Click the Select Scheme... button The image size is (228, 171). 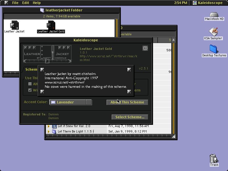click(130, 117)
